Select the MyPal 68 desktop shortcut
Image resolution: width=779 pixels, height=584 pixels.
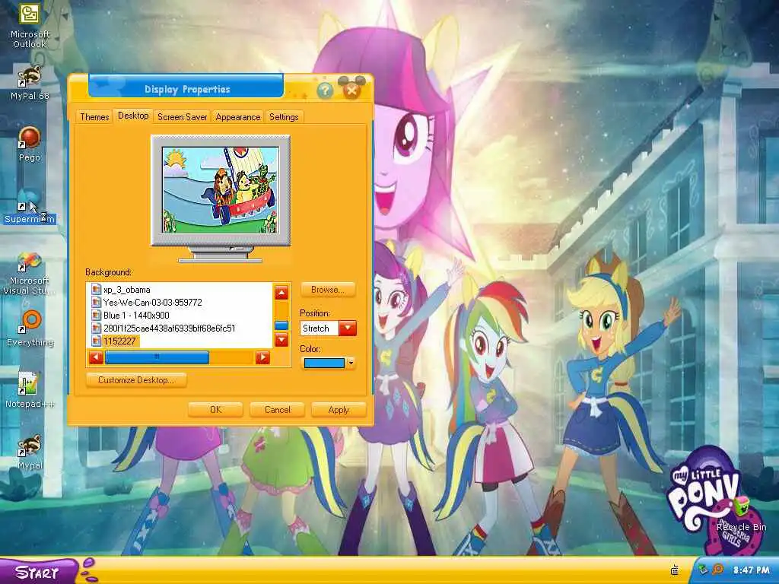coord(30,83)
